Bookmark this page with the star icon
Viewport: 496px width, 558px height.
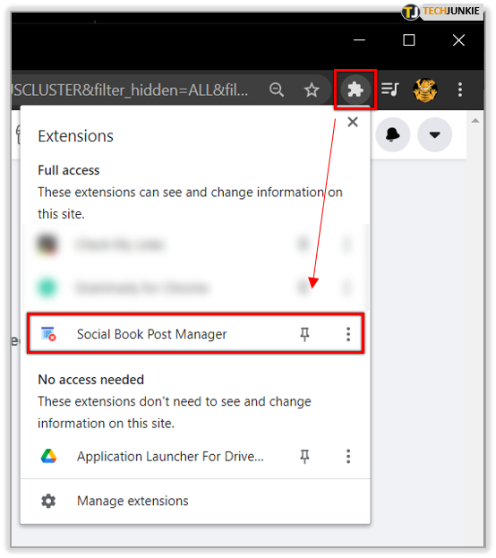[x=312, y=90]
